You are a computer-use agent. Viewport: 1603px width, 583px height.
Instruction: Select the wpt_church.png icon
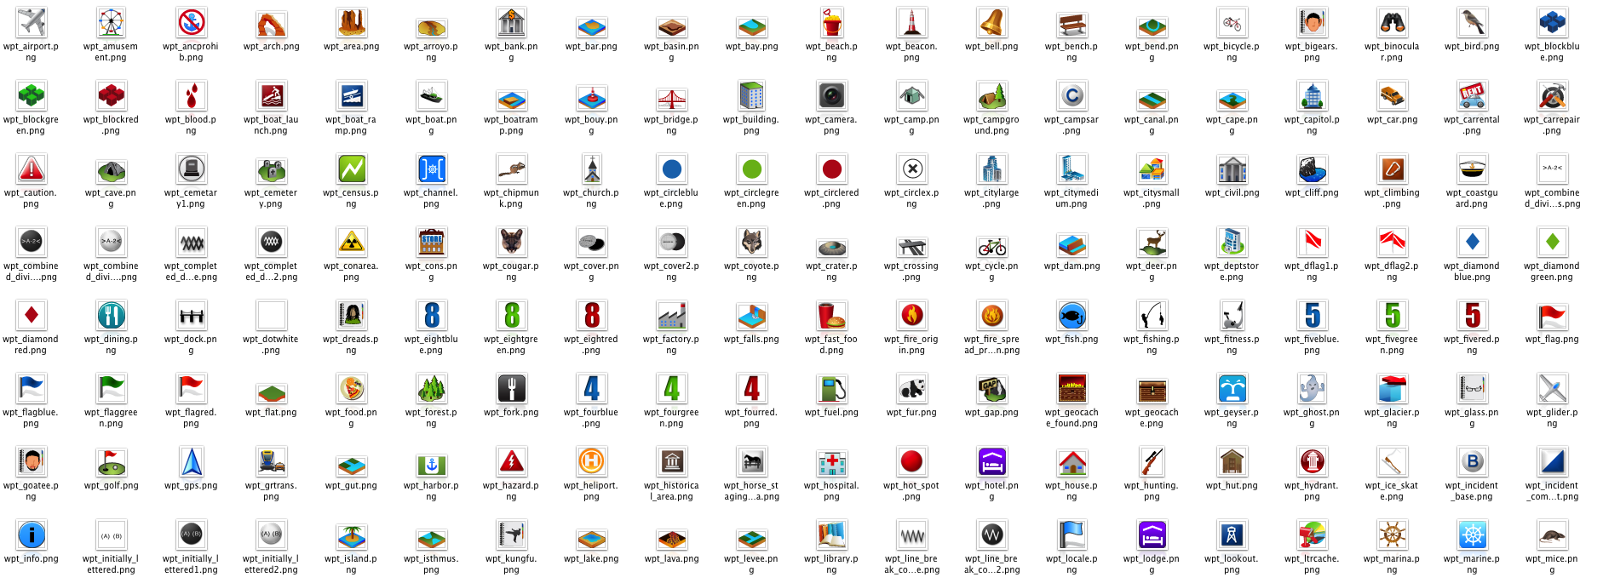tap(591, 169)
